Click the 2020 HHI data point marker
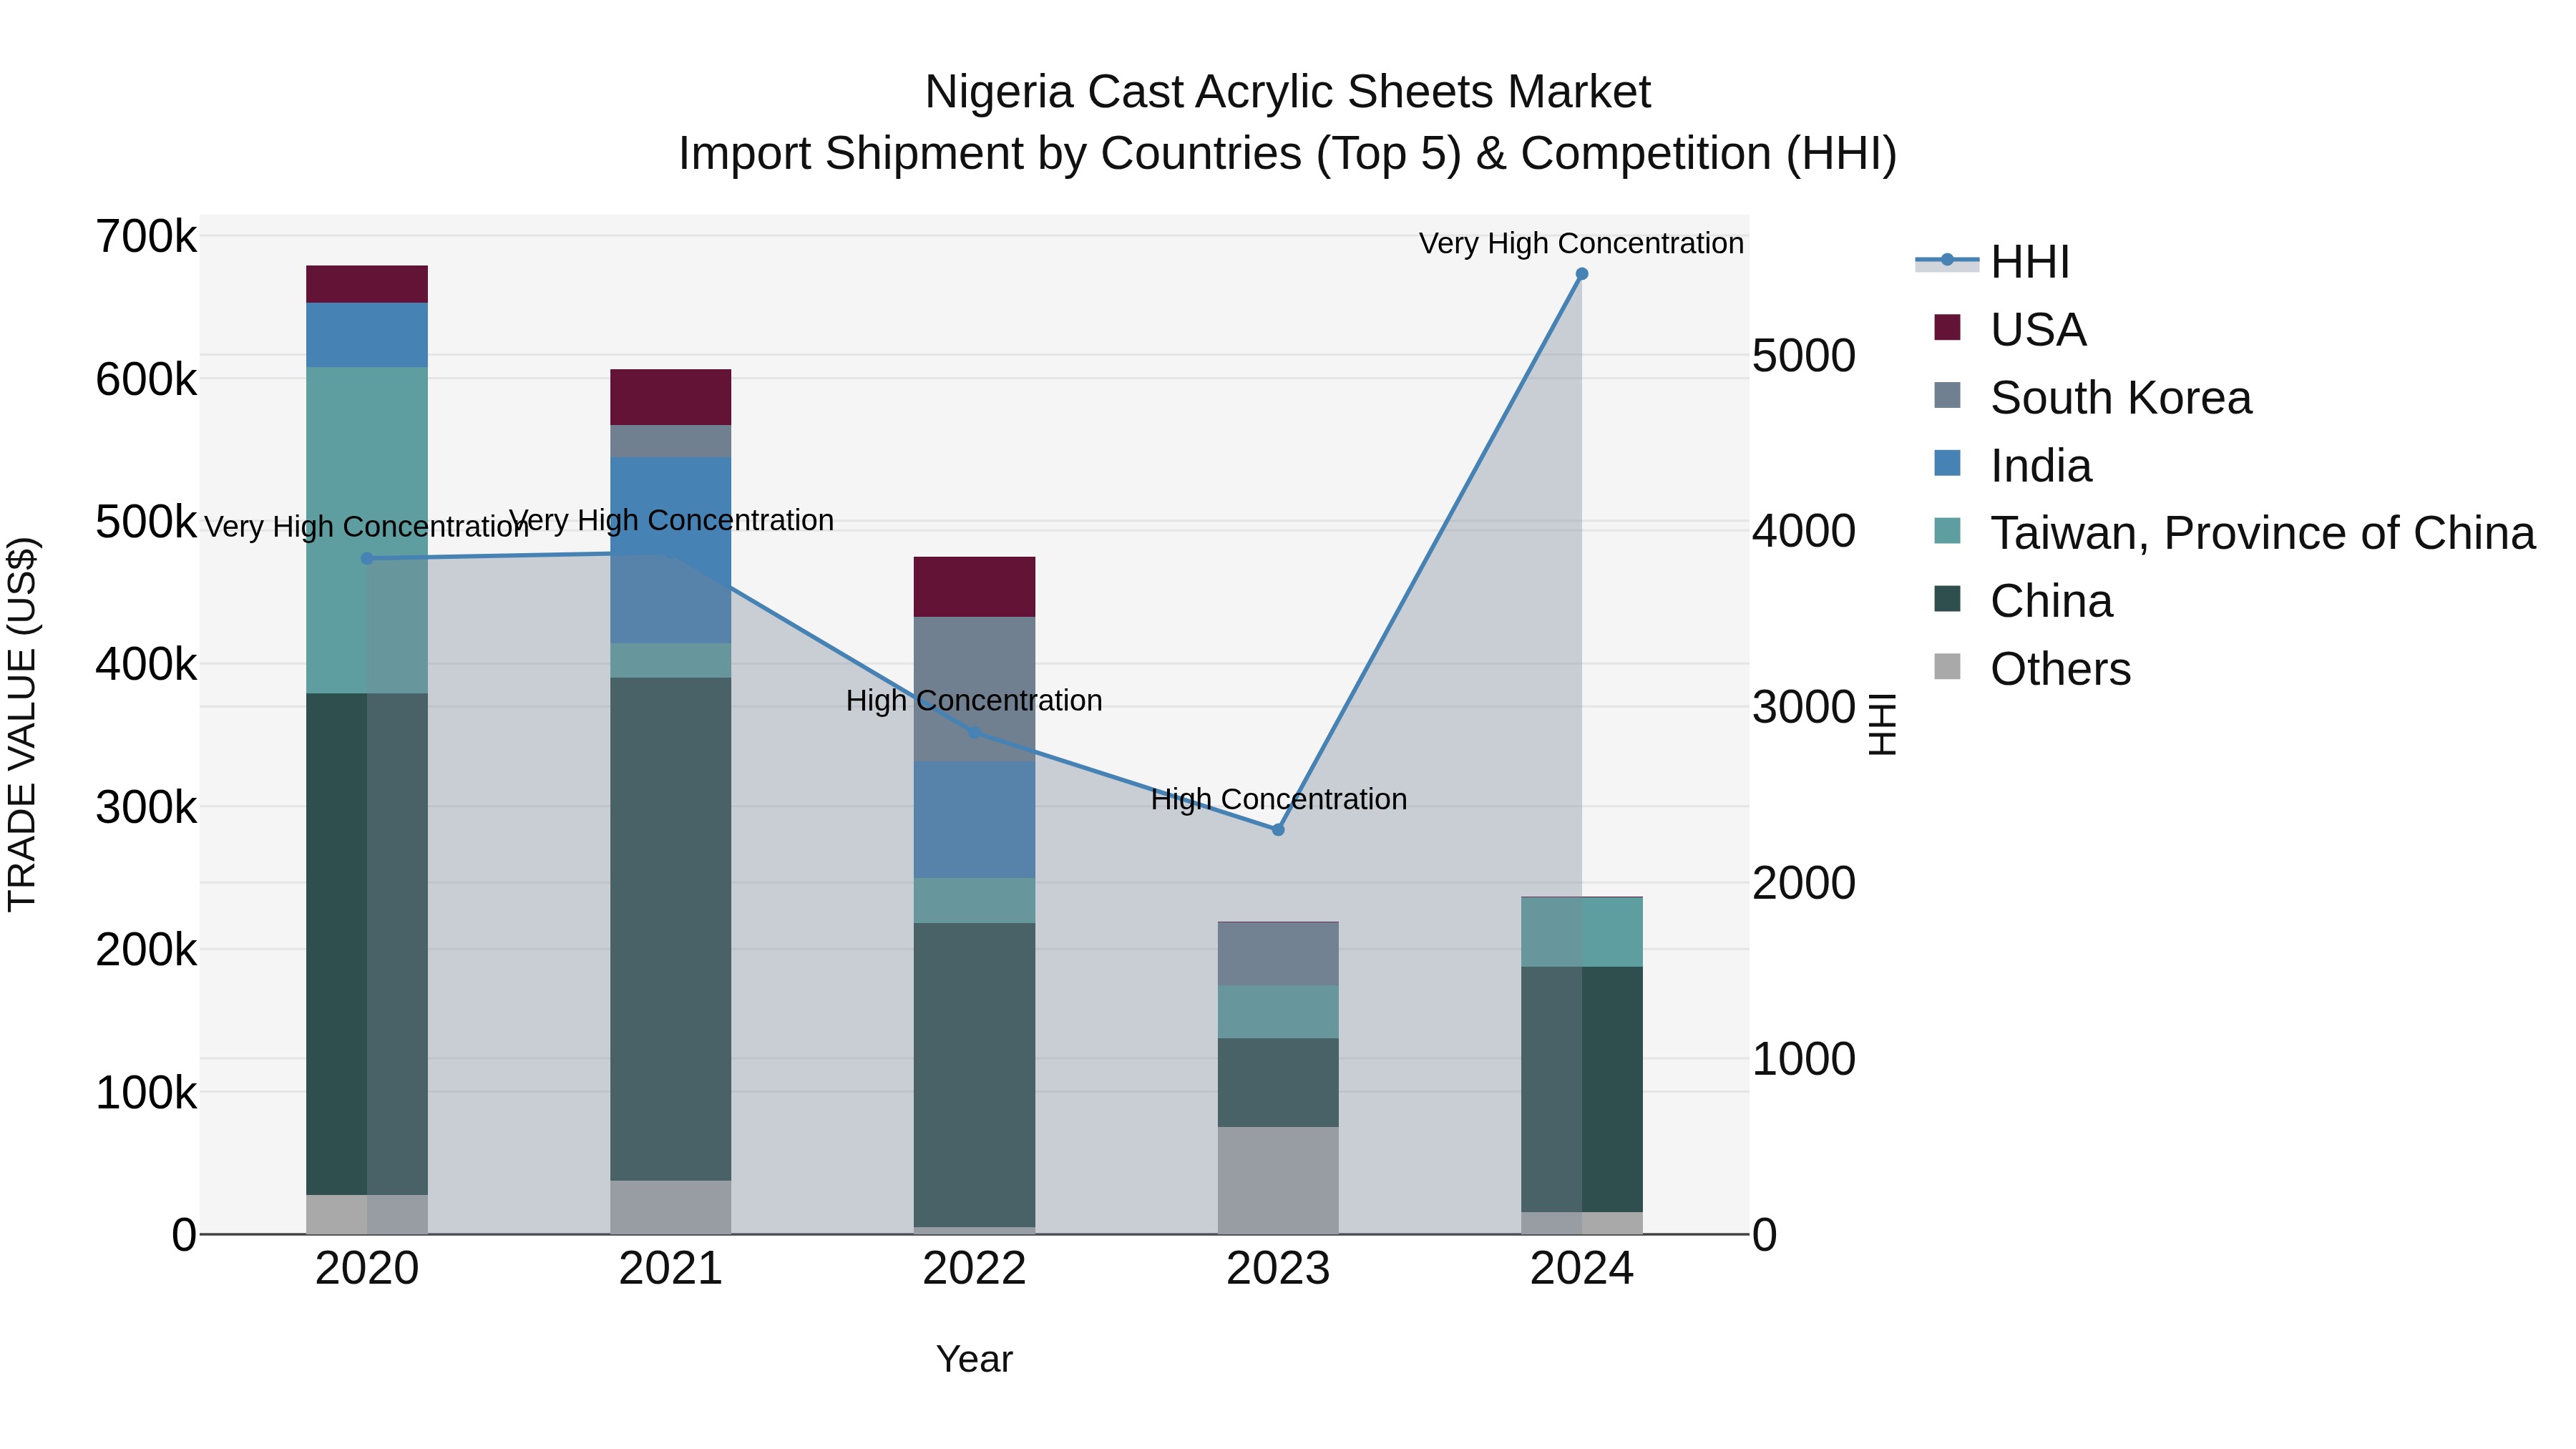This screenshot has width=2576, height=1449. pos(367,558)
